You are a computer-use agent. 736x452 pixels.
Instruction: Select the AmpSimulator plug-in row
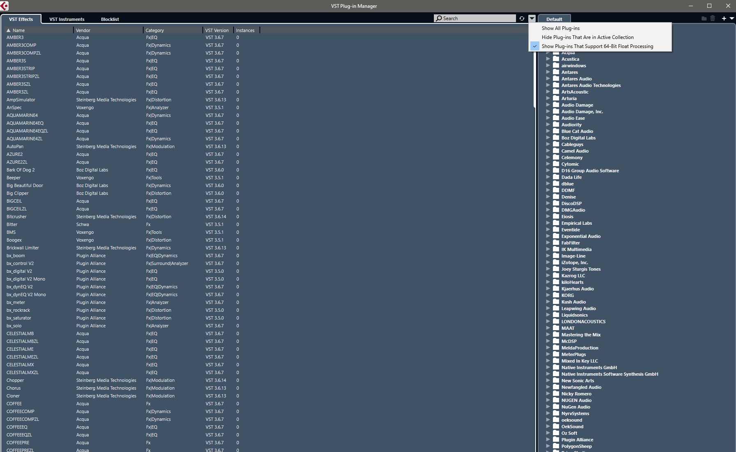coord(267,100)
